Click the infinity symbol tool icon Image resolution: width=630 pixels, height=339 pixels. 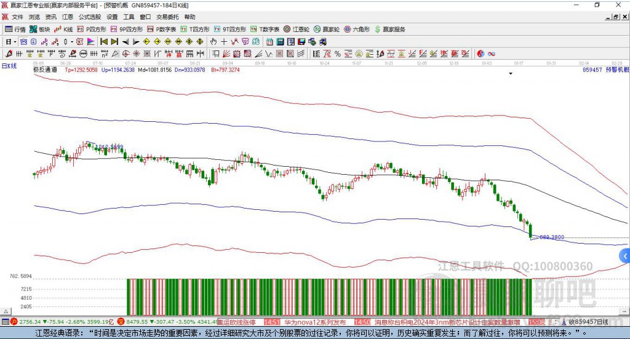click(492, 54)
